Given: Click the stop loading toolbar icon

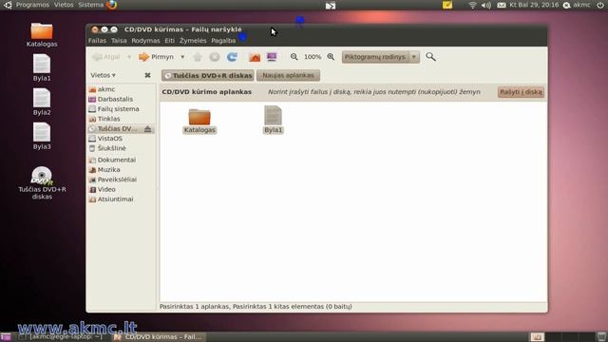Looking at the screenshot, I should click(x=215, y=57).
